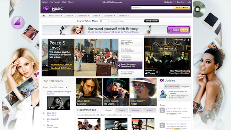This screenshot has width=231, height=130.
Task: Click the Go Now button in Britney banner
Action: 184,30
